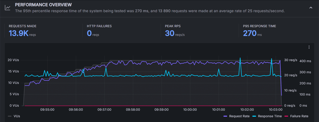This screenshot has height=122, width=319.
Task: Click the summary sentence about 95th percentile
Action: click(150, 11)
